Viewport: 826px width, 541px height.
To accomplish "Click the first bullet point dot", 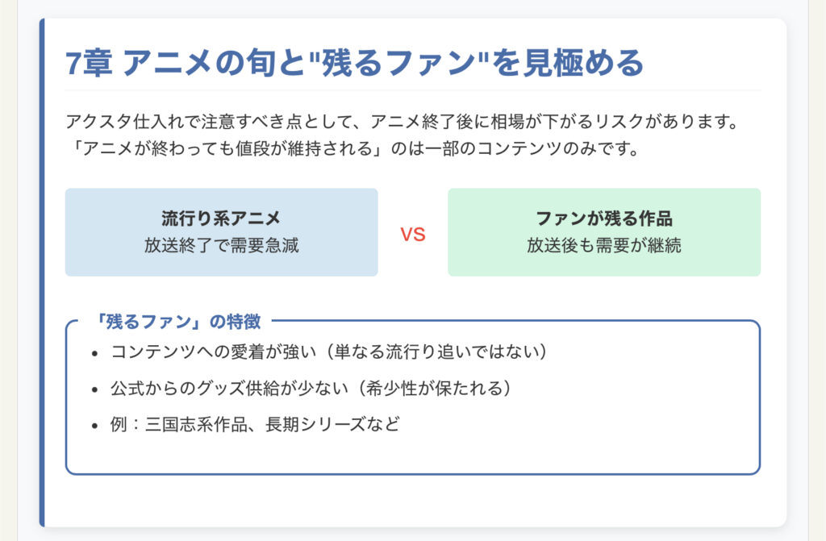I will tap(95, 353).
